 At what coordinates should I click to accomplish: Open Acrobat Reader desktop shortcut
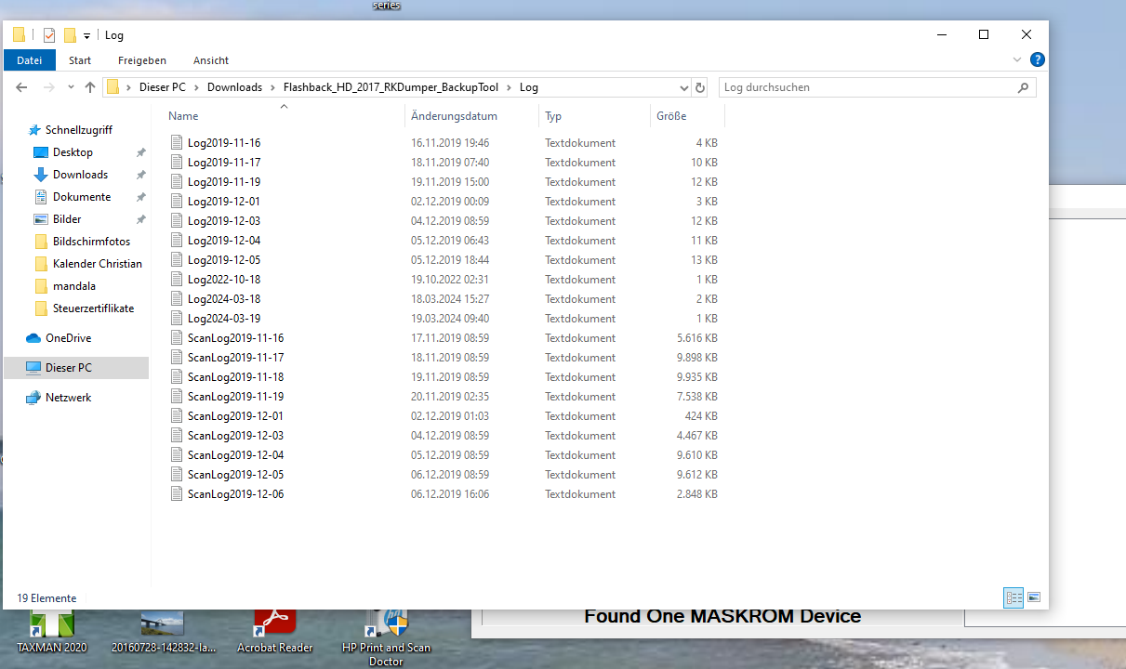274,632
